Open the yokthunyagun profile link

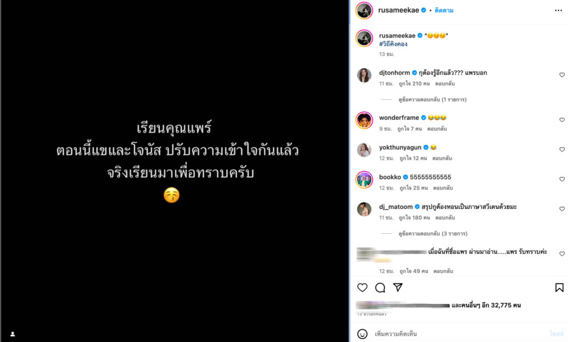click(x=400, y=147)
